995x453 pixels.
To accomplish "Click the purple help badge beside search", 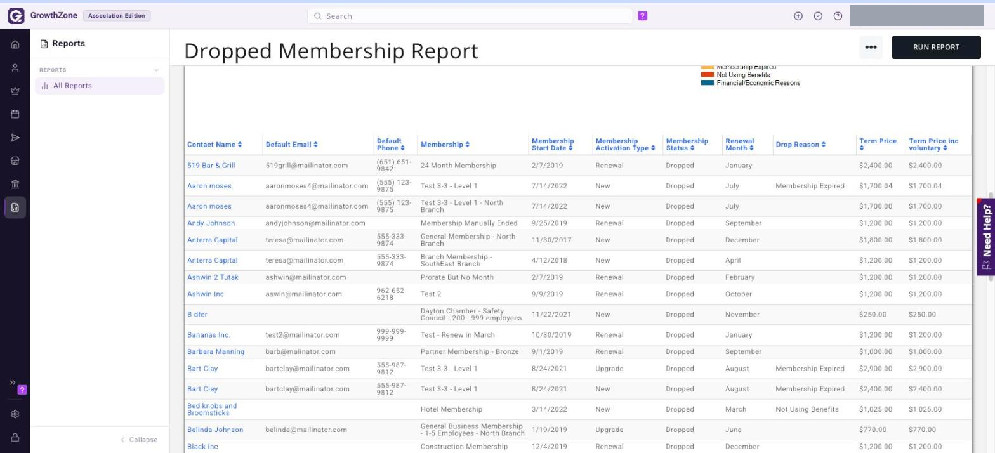I will 642,16.
